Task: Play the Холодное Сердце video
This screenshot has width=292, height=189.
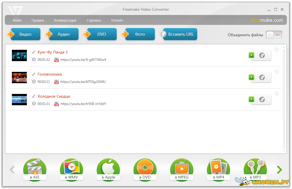Action: click(251, 99)
